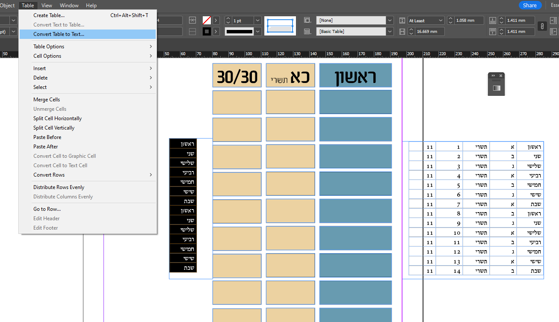Click the table cell containing 12
Screen dimensions: 559x322
click(x=449, y=252)
